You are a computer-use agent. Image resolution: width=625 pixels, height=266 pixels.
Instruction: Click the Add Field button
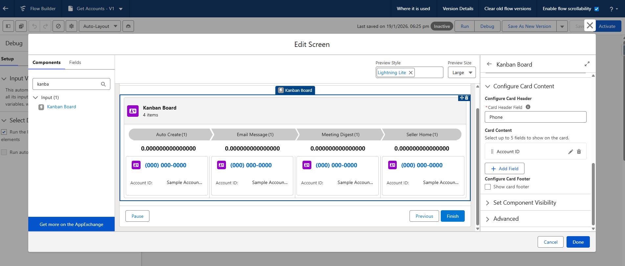504,169
